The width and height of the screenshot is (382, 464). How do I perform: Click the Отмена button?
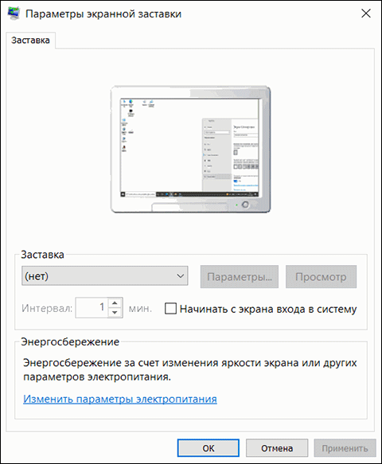[x=277, y=448]
